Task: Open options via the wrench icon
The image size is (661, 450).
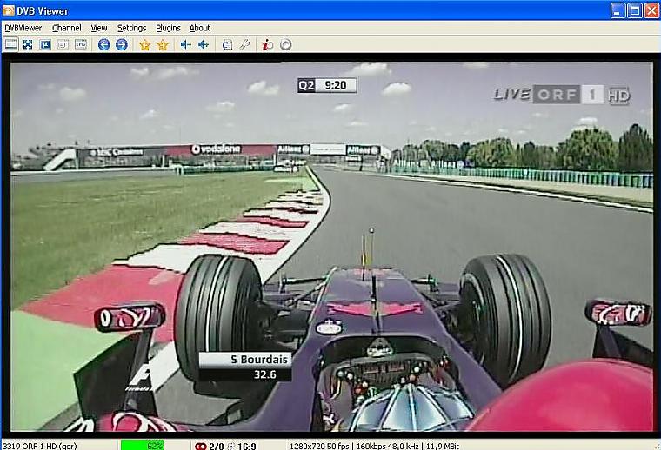Action: tap(245, 44)
